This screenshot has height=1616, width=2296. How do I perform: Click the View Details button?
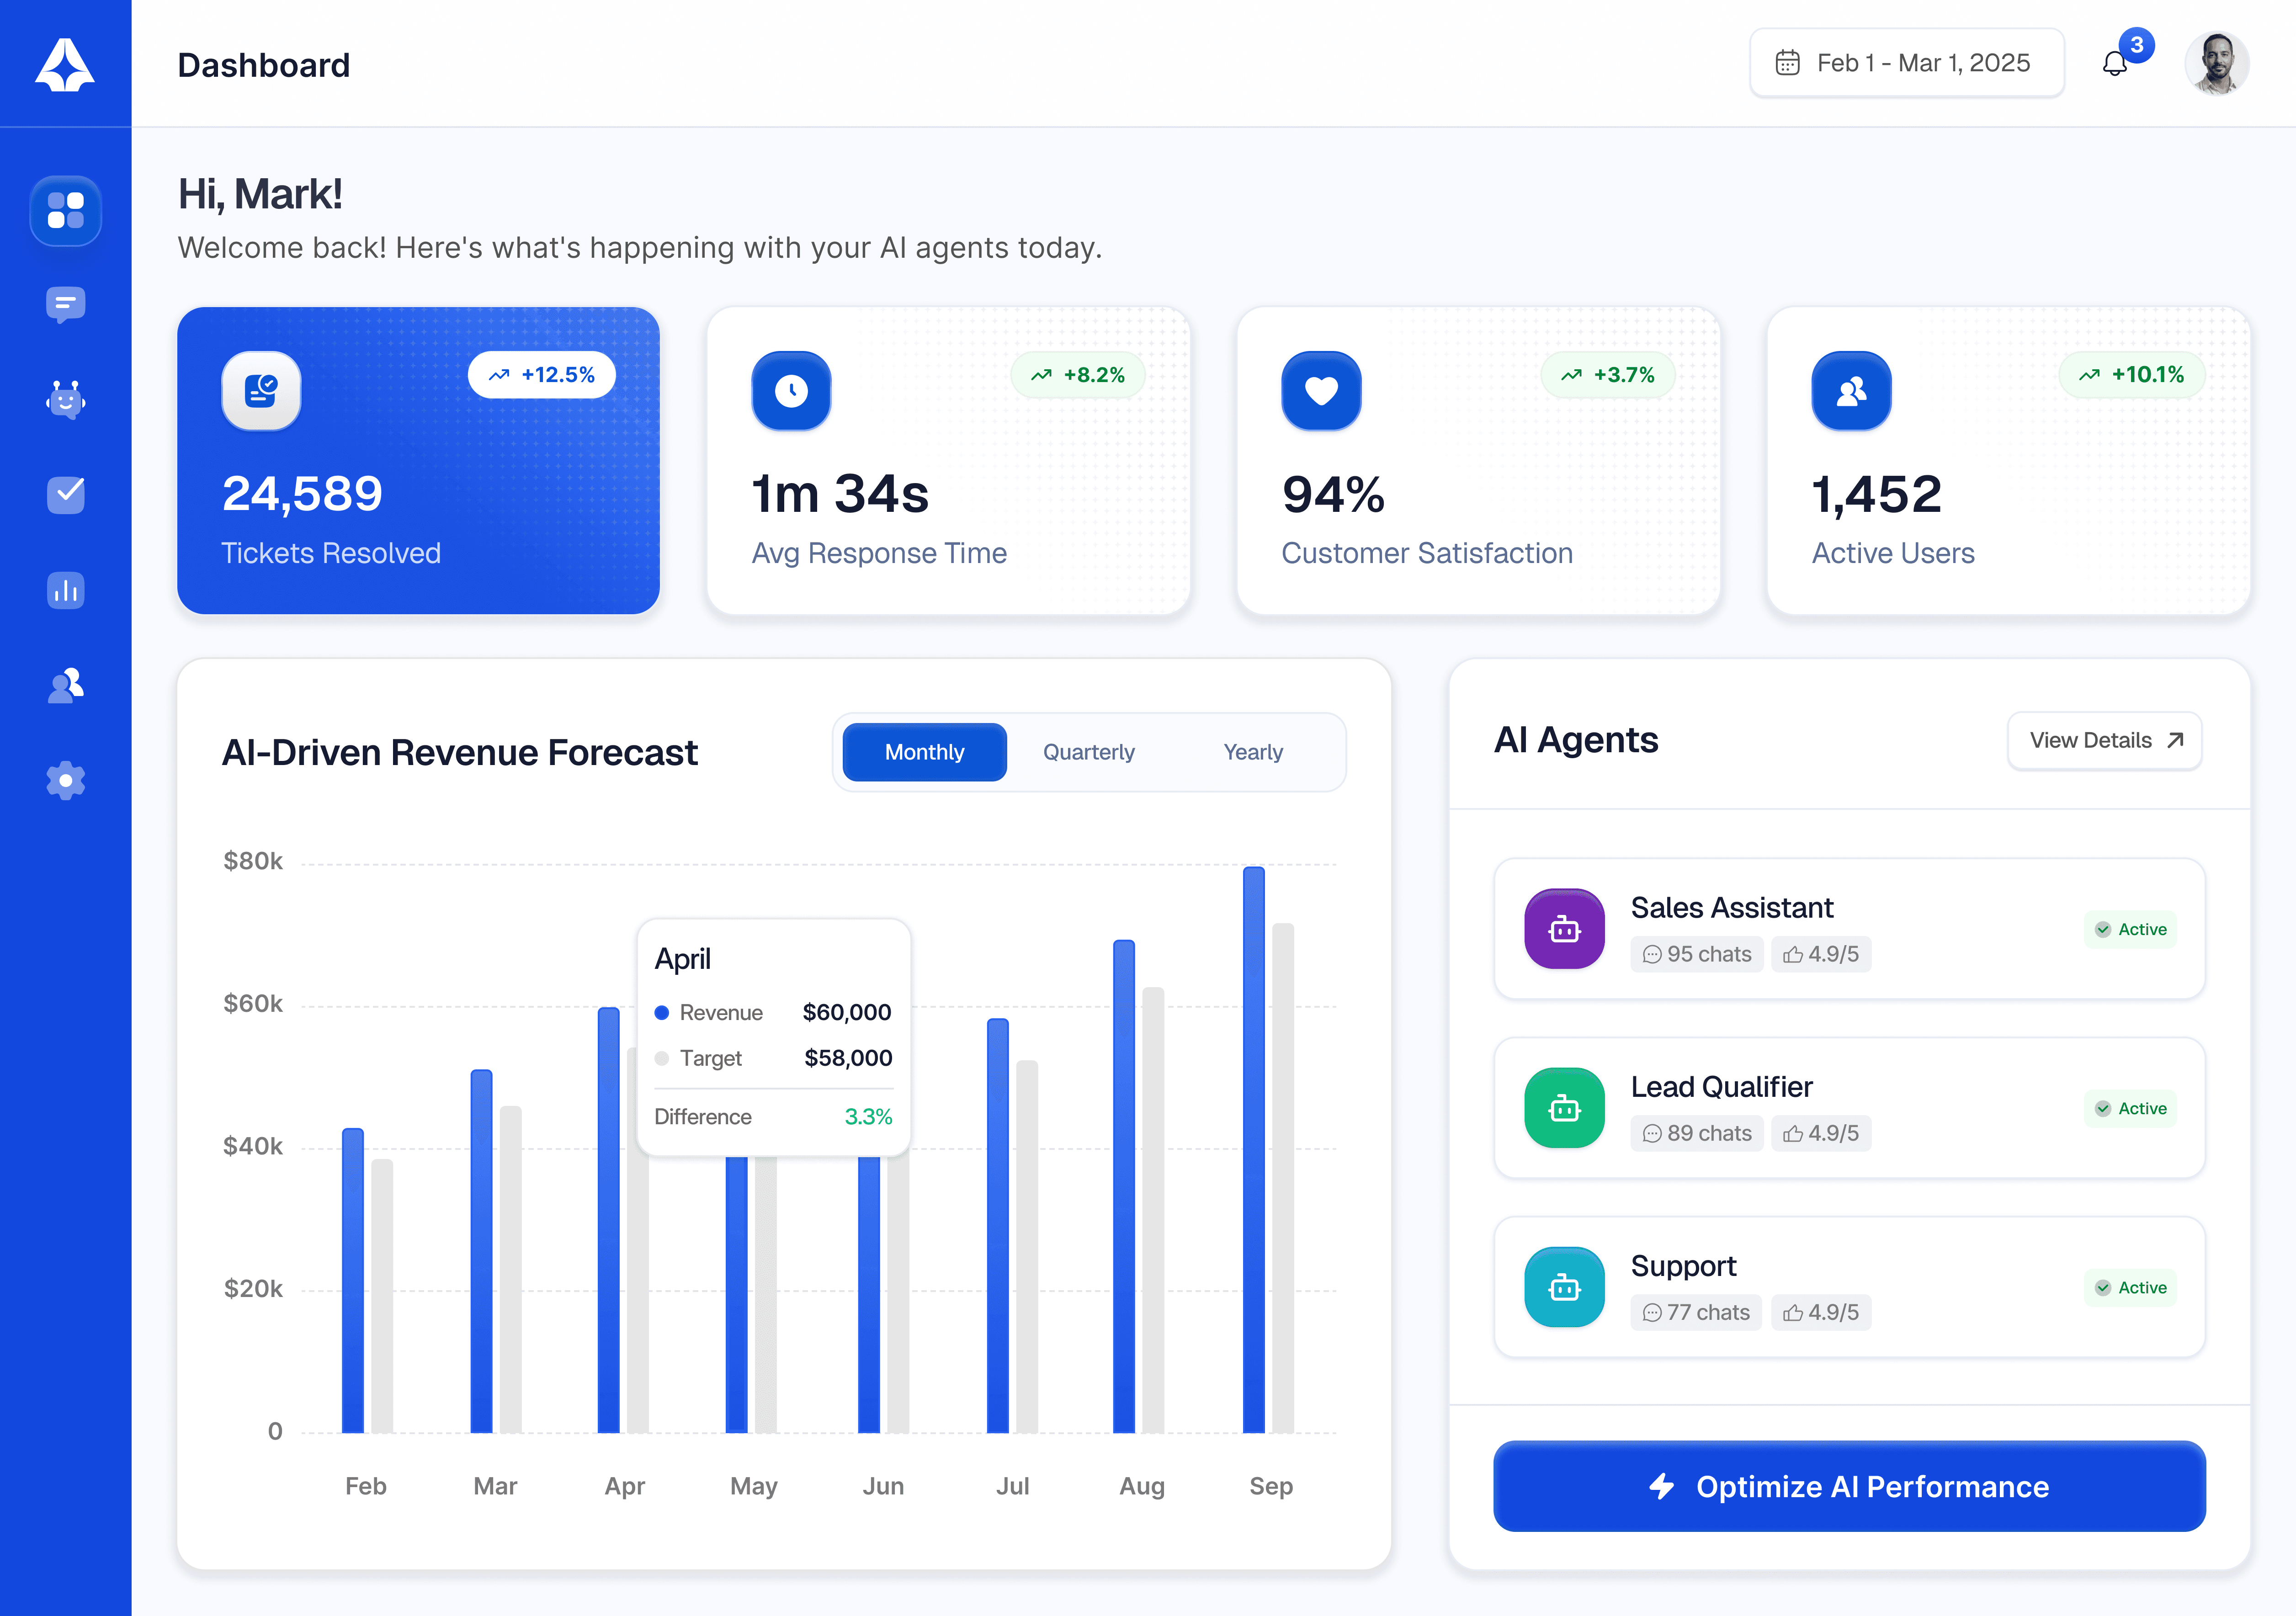point(2104,741)
